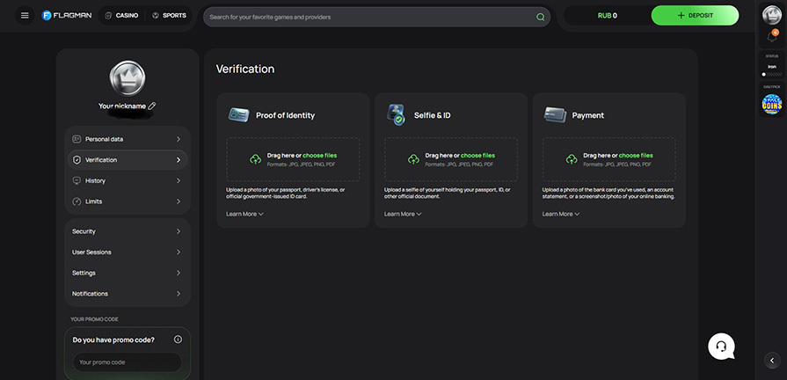Screen dimensions: 787x380
Task: Collapse the right sidebar arrow
Action: (771, 360)
